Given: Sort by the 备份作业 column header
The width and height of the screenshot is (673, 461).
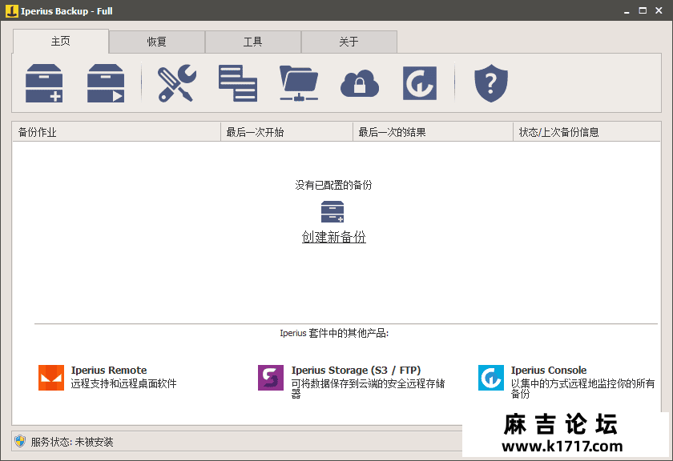Looking at the screenshot, I should click(116, 132).
